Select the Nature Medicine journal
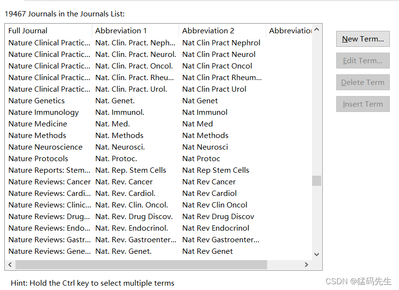Screen dimensions: 399x290 click(38, 124)
